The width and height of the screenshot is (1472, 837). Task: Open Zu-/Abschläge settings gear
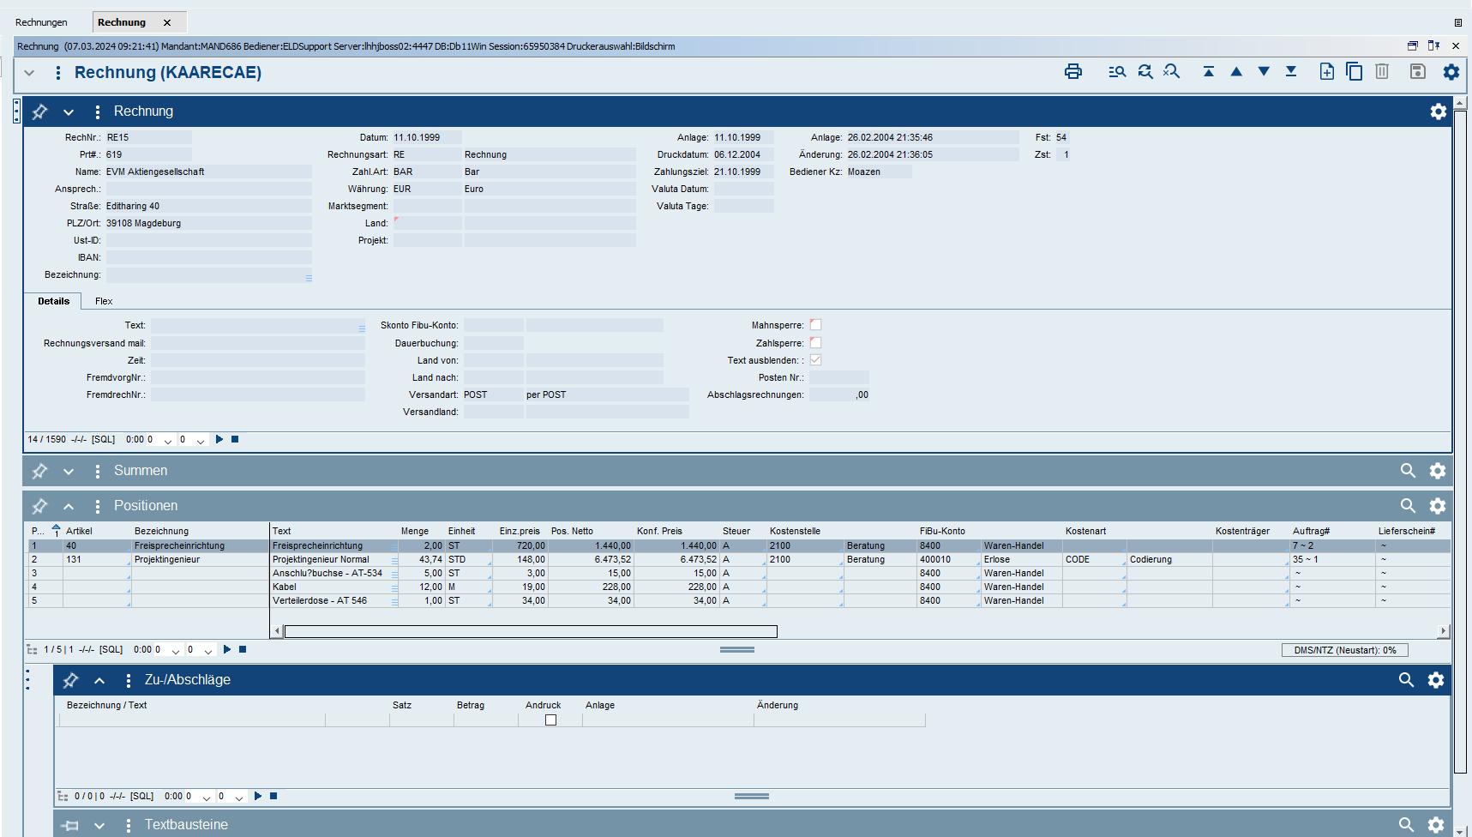pyautogui.click(x=1436, y=680)
